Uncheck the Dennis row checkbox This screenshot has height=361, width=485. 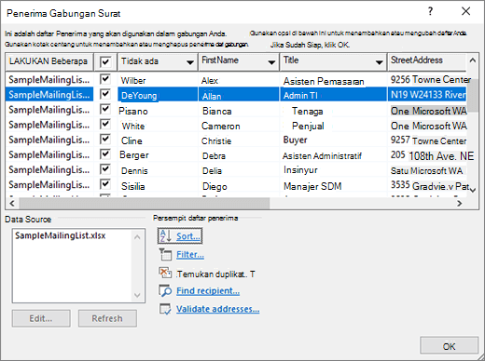point(105,169)
